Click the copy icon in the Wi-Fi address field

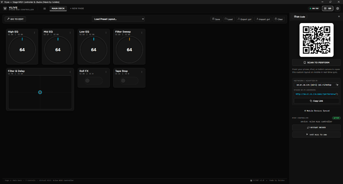coord(337,94)
